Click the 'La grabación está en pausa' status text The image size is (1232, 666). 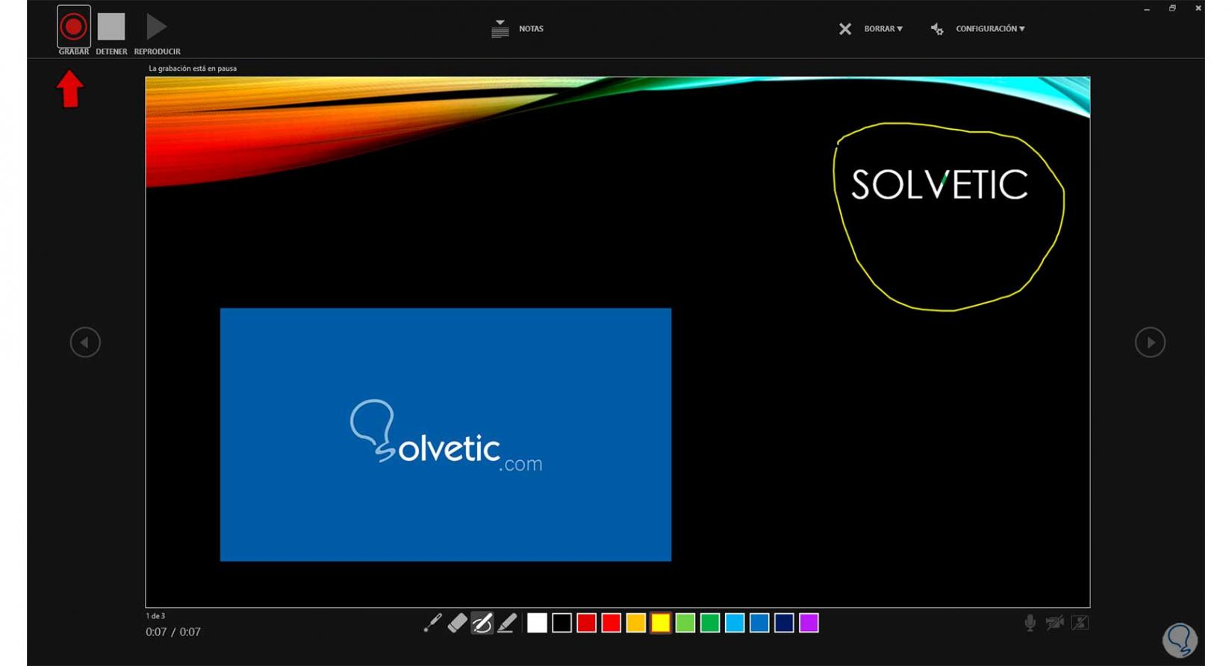[x=193, y=69]
